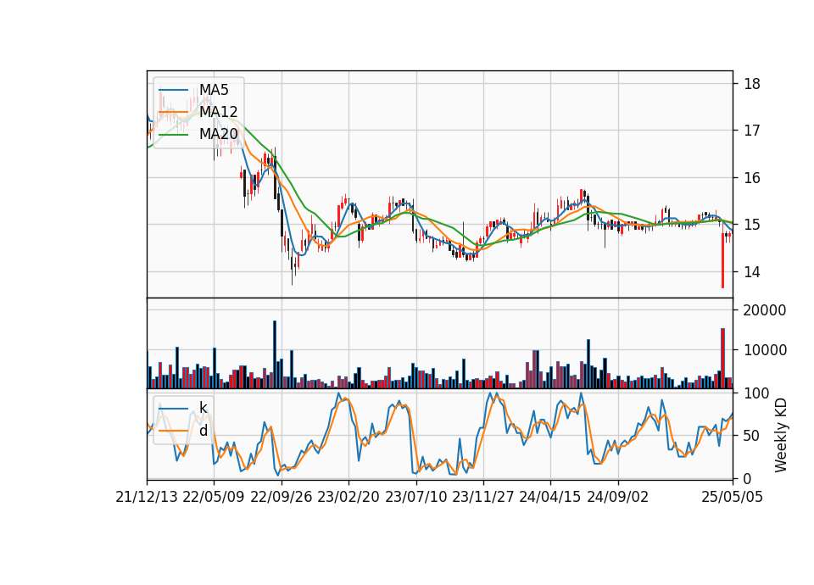Click the k legend label in KD panel
This screenshot has width=814, height=585.
203,408
